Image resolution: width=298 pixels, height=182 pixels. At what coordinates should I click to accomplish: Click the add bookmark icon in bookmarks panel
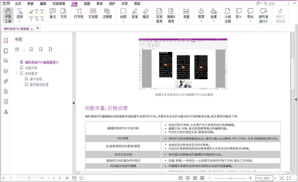[31, 49]
